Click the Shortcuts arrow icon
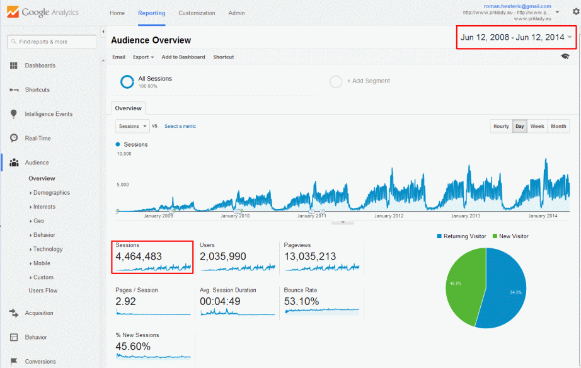Image resolution: width=581 pixels, height=368 pixels. [x=14, y=89]
